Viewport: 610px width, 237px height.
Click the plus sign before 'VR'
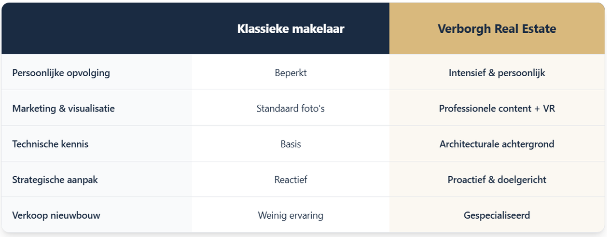pos(537,109)
